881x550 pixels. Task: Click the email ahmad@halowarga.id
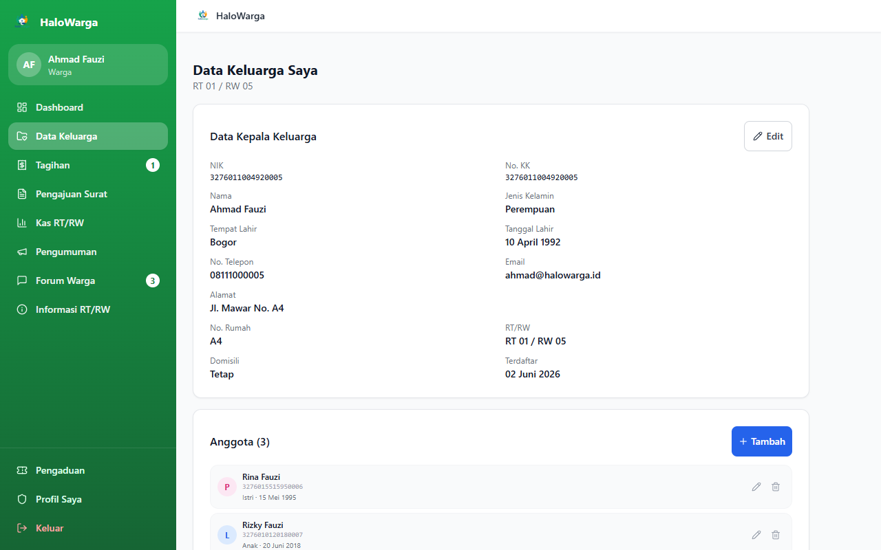553,275
